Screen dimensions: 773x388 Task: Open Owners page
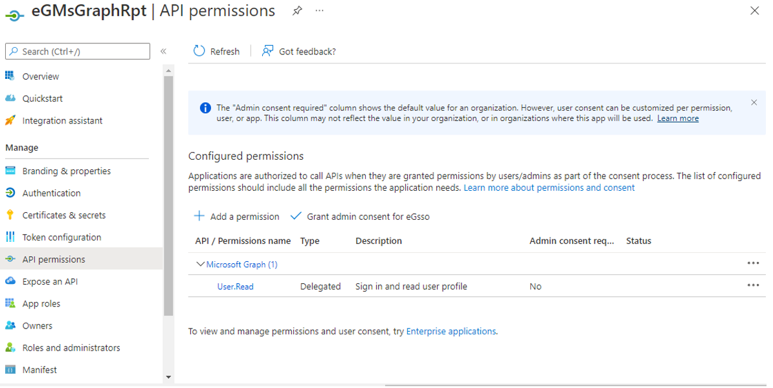(37, 326)
